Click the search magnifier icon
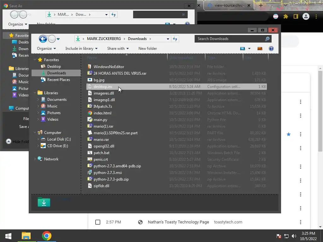Screen dimensions: 323x242 pos(267,39)
